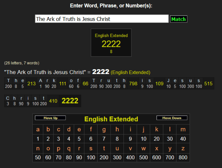
Task: Click the green Match button
Action: (178, 19)
